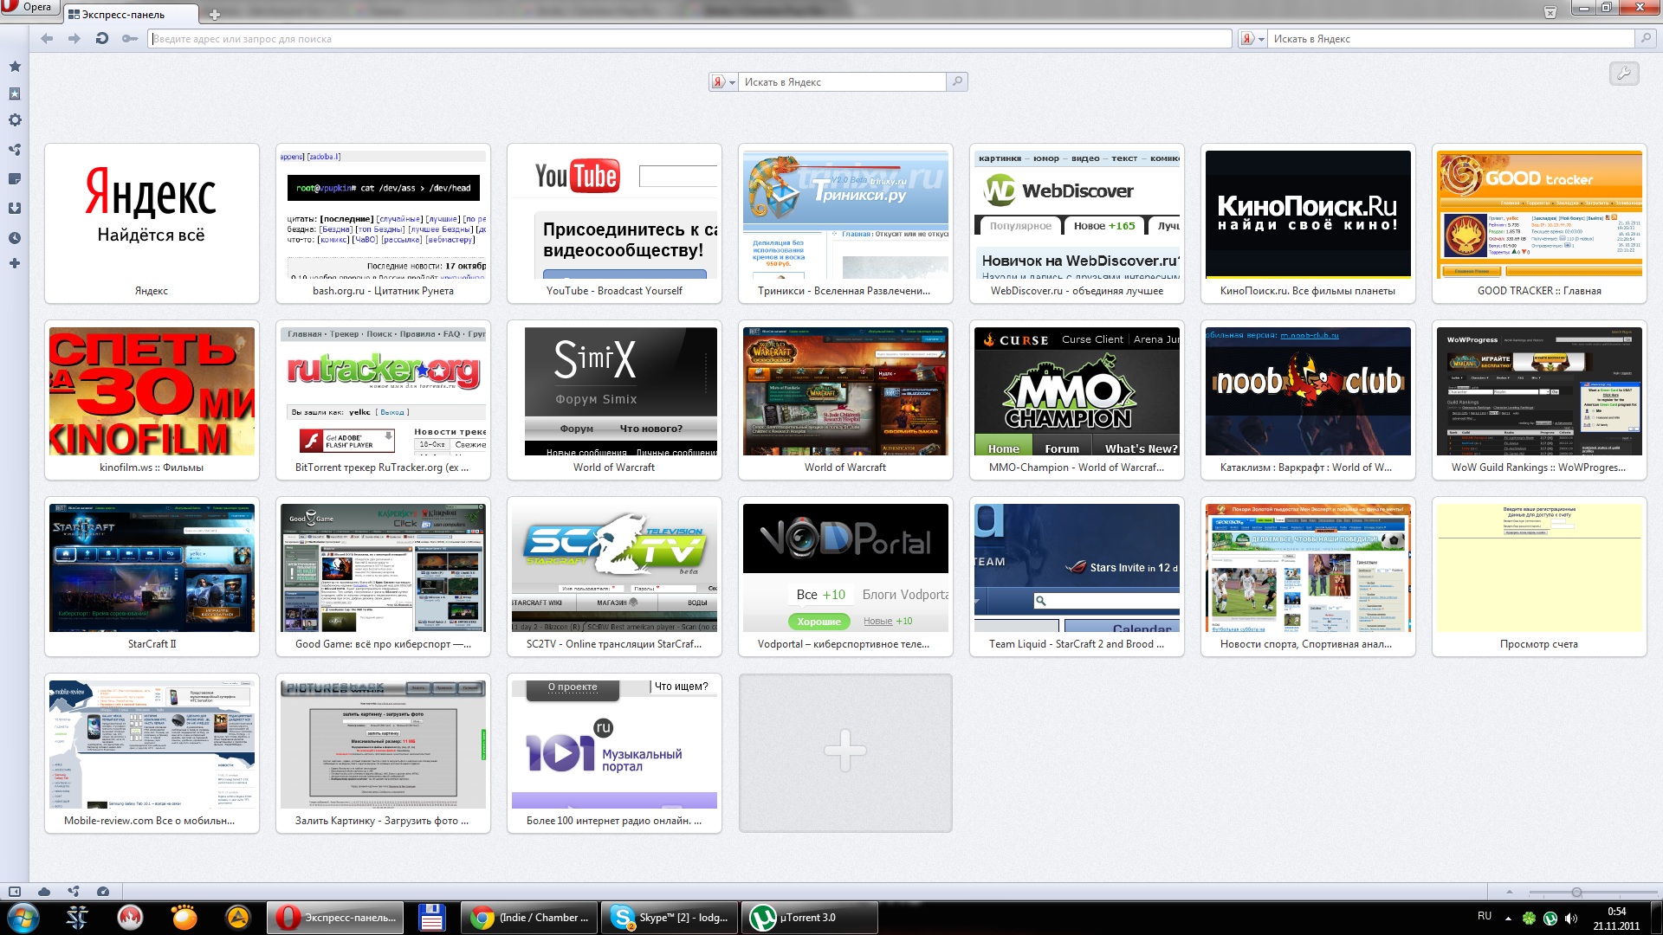Toggle Opera Turbo speedometer icon

coord(103,891)
